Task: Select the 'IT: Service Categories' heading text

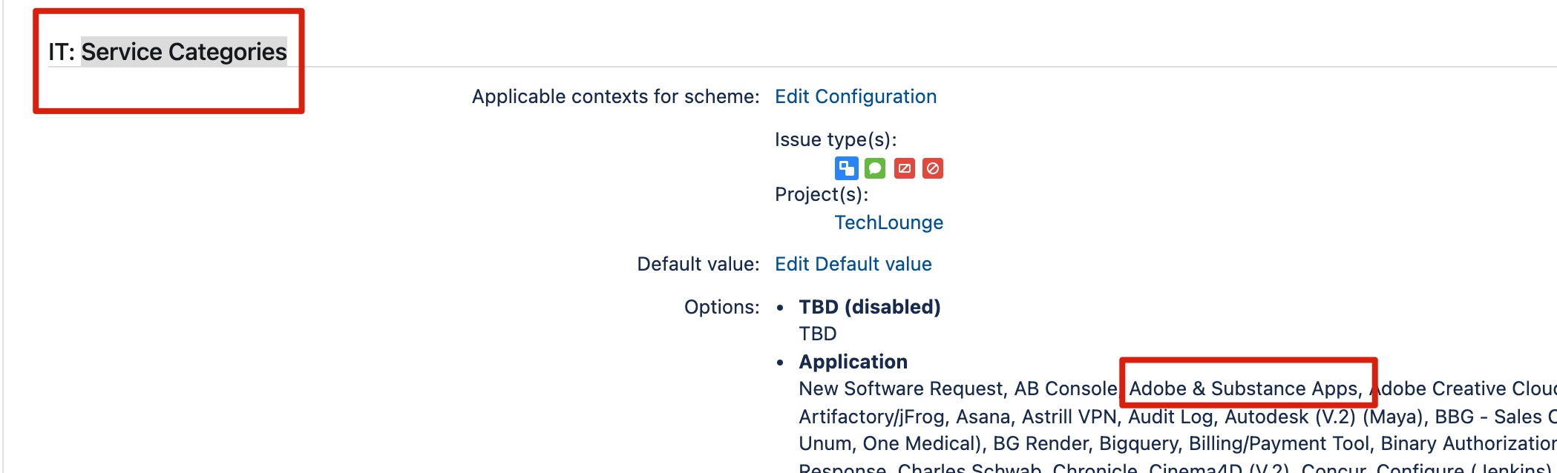Action: [168, 52]
